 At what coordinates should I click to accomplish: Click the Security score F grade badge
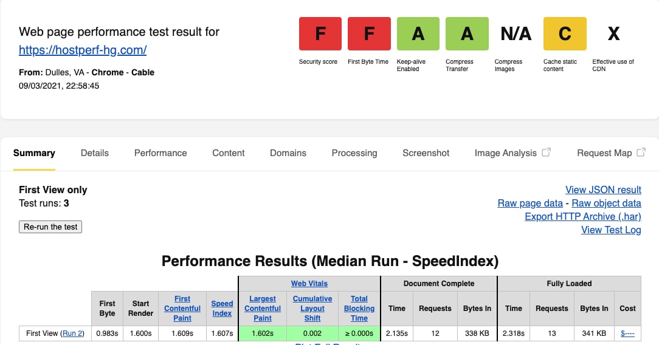pyautogui.click(x=320, y=33)
